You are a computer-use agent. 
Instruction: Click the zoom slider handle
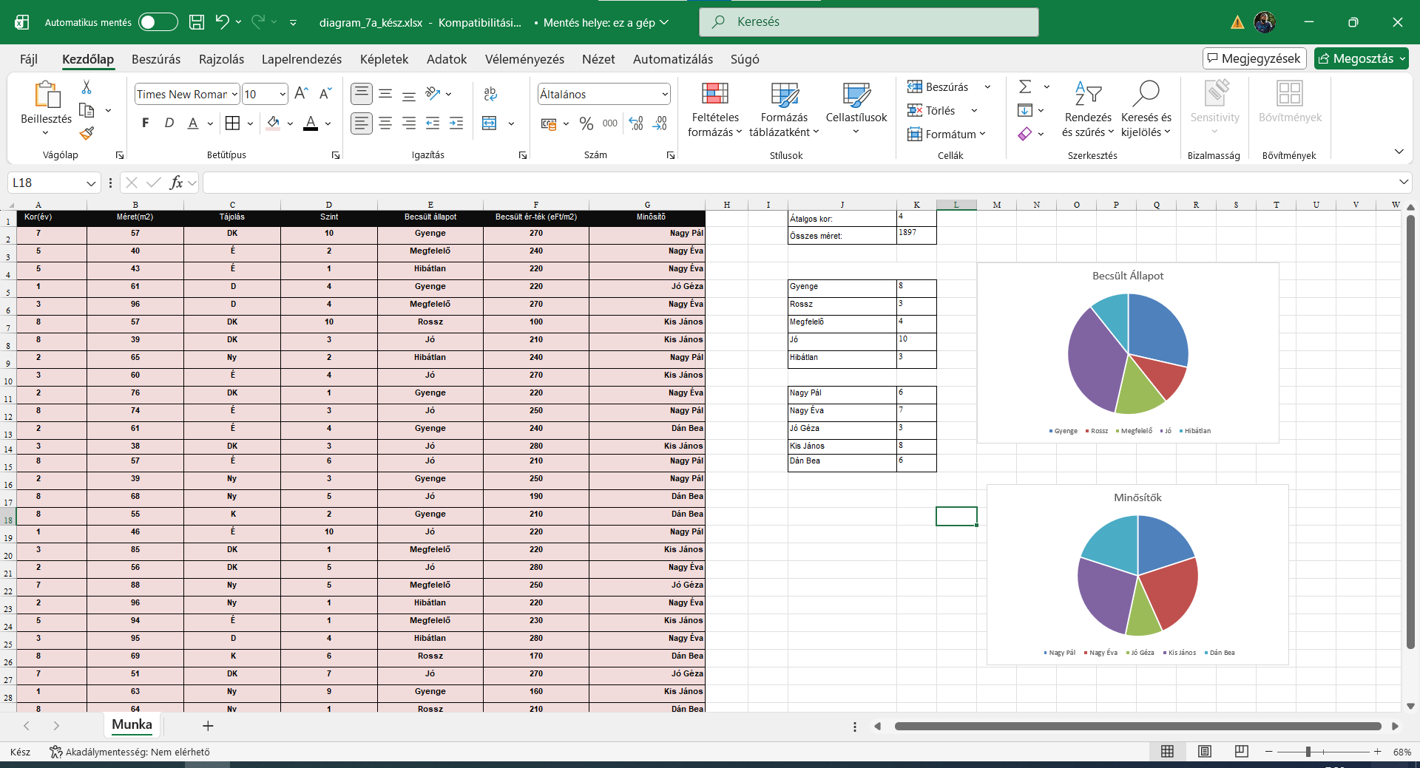[x=1308, y=752]
